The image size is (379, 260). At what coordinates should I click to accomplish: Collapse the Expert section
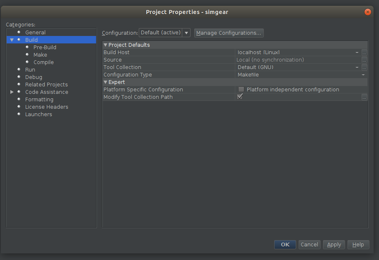tap(105, 82)
